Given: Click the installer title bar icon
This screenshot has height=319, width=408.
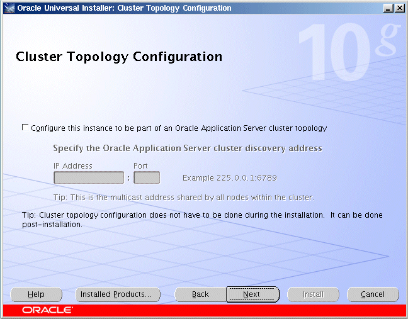Looking at the screenshot, I should click(x=9, y=8).
